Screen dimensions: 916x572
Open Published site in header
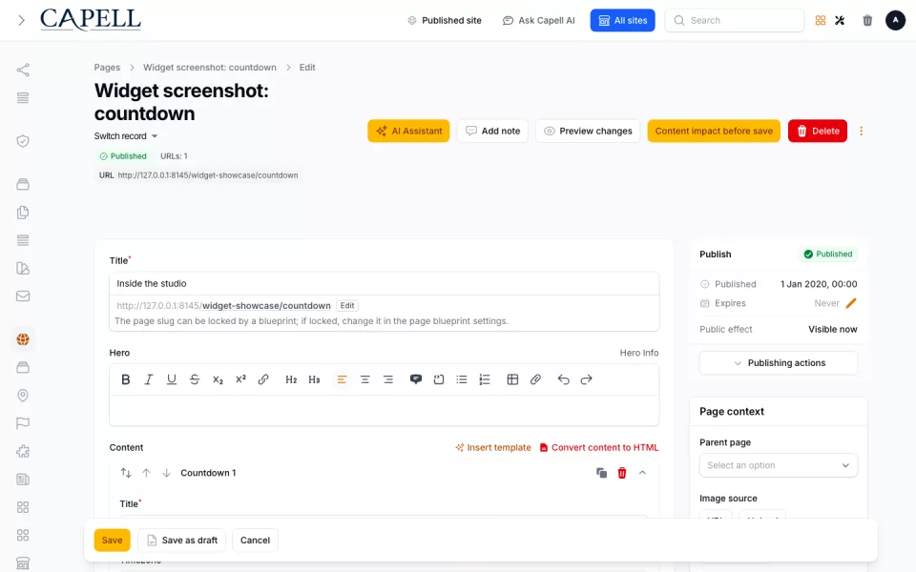point(445,20)
